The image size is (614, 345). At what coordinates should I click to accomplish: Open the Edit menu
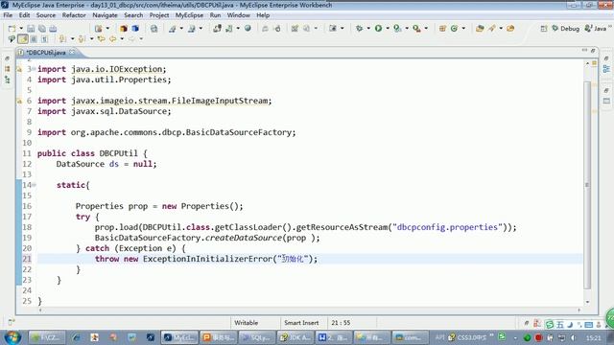[x=24, y=15]
